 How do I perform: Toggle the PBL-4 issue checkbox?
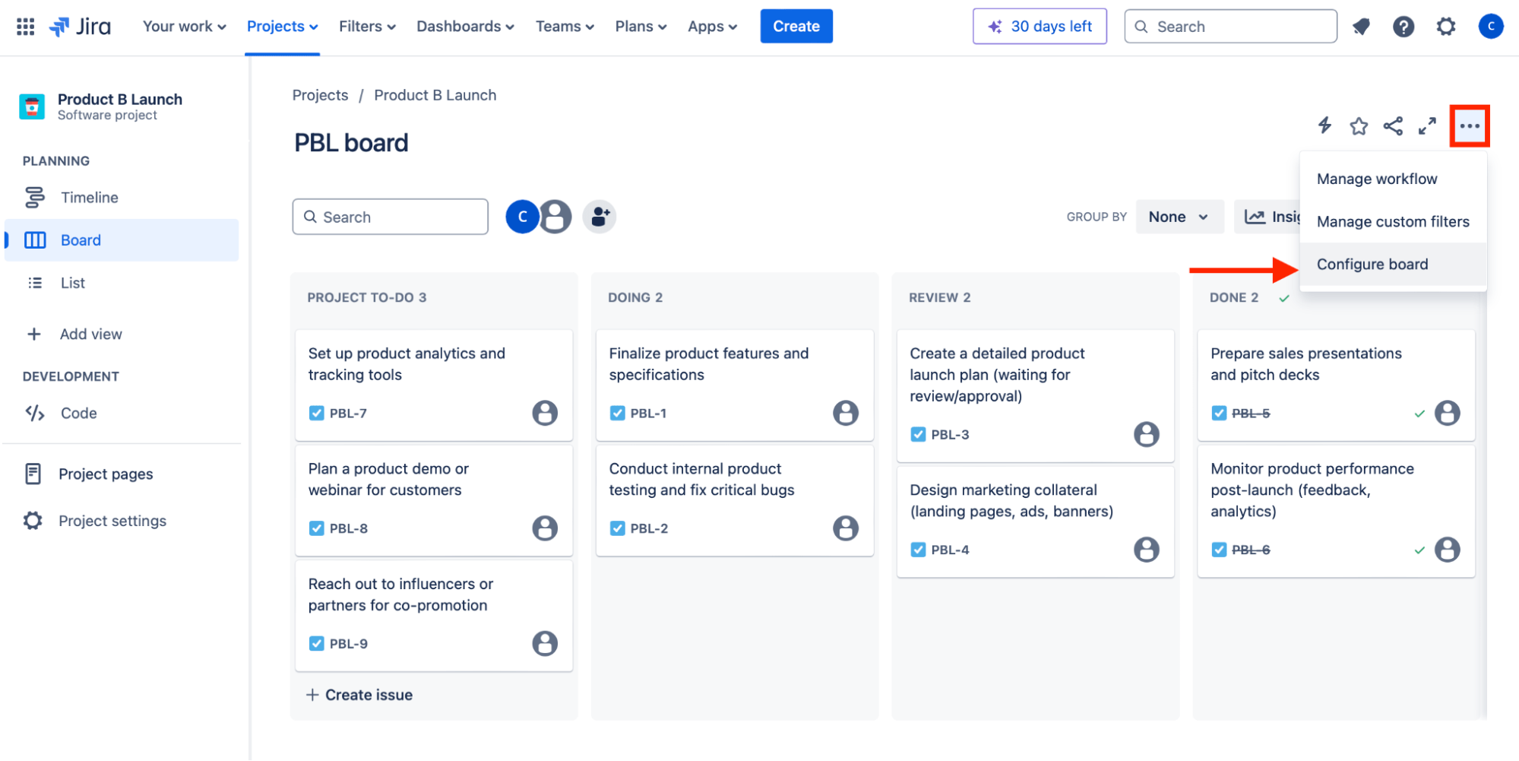(918, 549)
